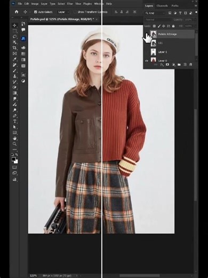Set the foreground color swatch

click(13, 159)
